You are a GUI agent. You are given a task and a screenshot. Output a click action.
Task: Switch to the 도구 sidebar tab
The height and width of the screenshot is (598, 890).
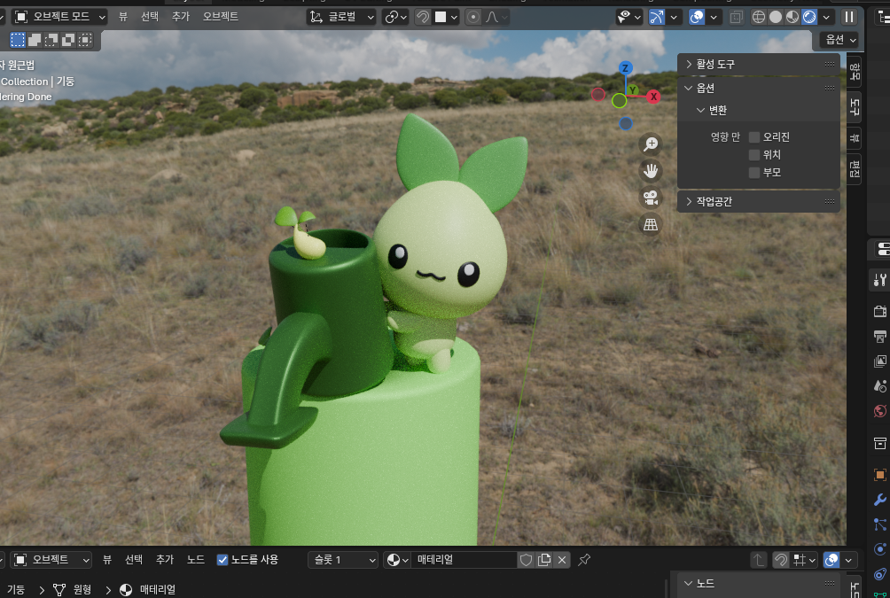coord(855,106)
